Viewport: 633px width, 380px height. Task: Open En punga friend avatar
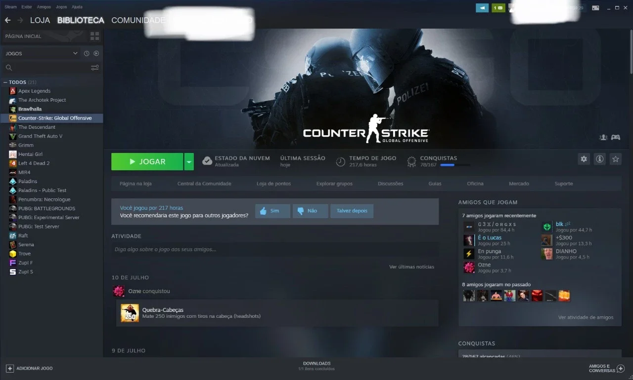click(469, 254)
